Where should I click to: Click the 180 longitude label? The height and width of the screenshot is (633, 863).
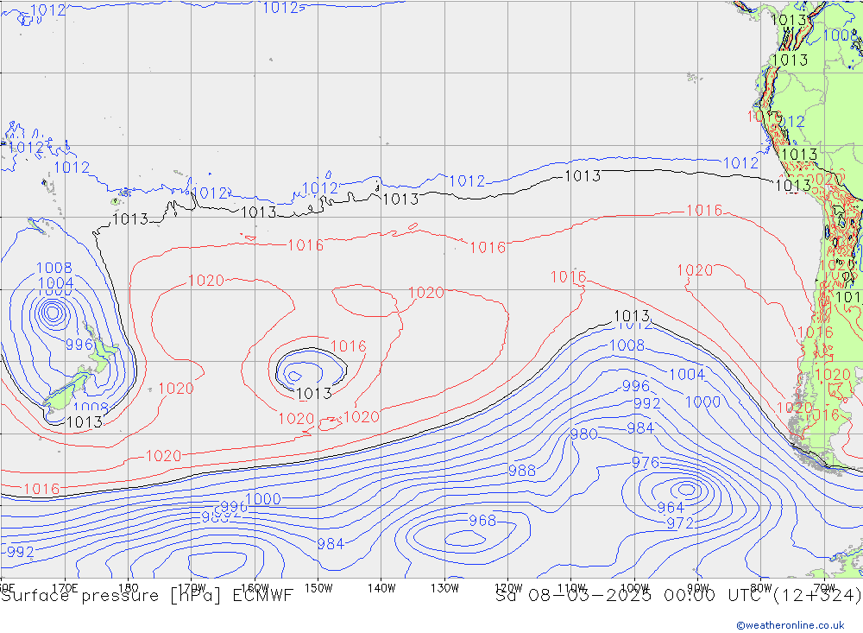(129, 588)
